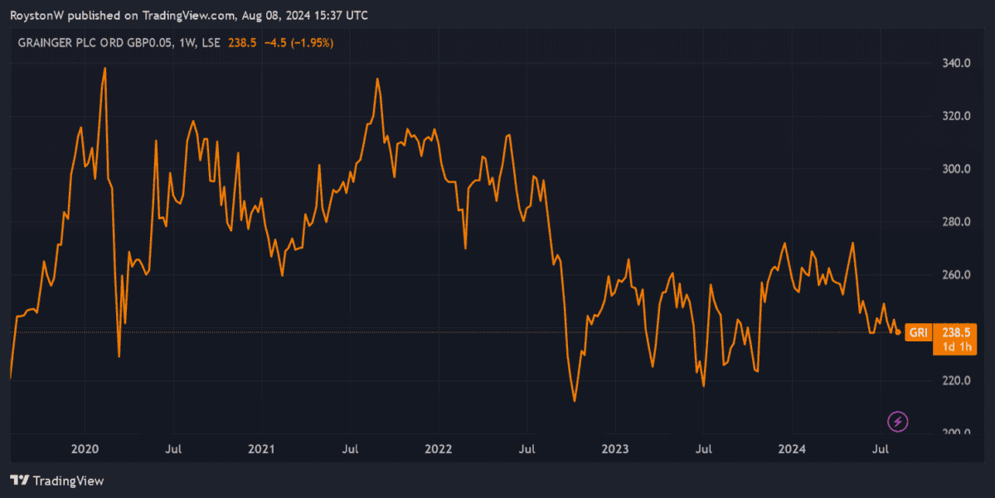Click the 300.0 price axis label
The width and height of the screenshot is (995, 498).
[956, 169]
